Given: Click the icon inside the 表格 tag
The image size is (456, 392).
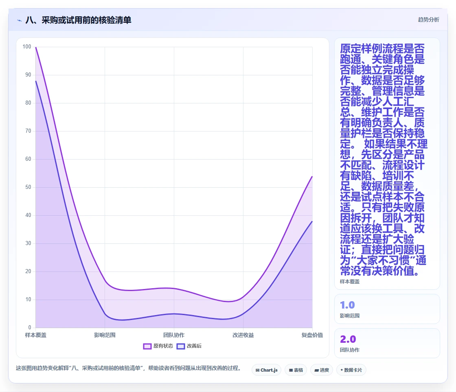Looking at the screenshot, I should click(291, 370).
